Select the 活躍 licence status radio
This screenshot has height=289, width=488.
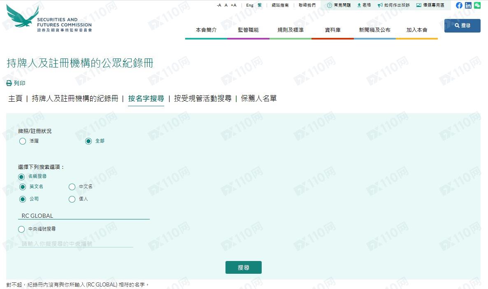23,141
